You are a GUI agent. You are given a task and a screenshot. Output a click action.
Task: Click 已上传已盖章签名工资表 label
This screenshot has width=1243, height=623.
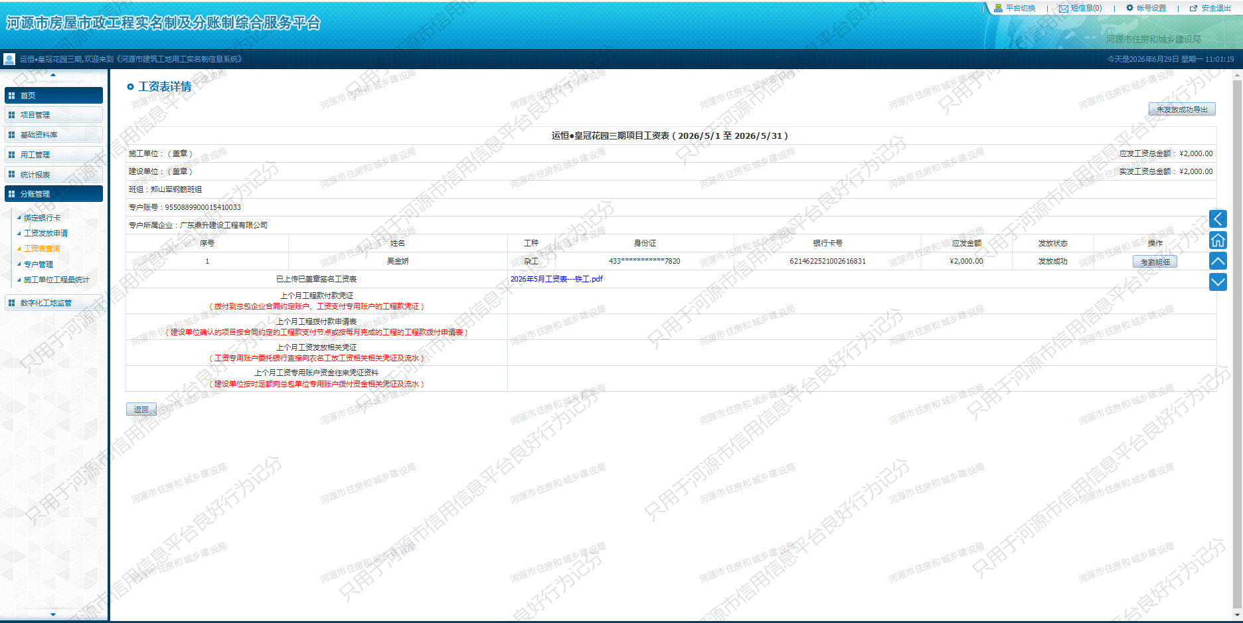point(316,279)
